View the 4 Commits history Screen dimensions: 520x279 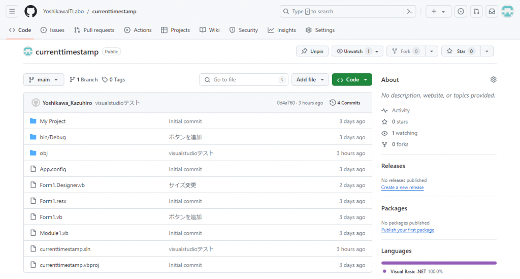click(345, 103)
